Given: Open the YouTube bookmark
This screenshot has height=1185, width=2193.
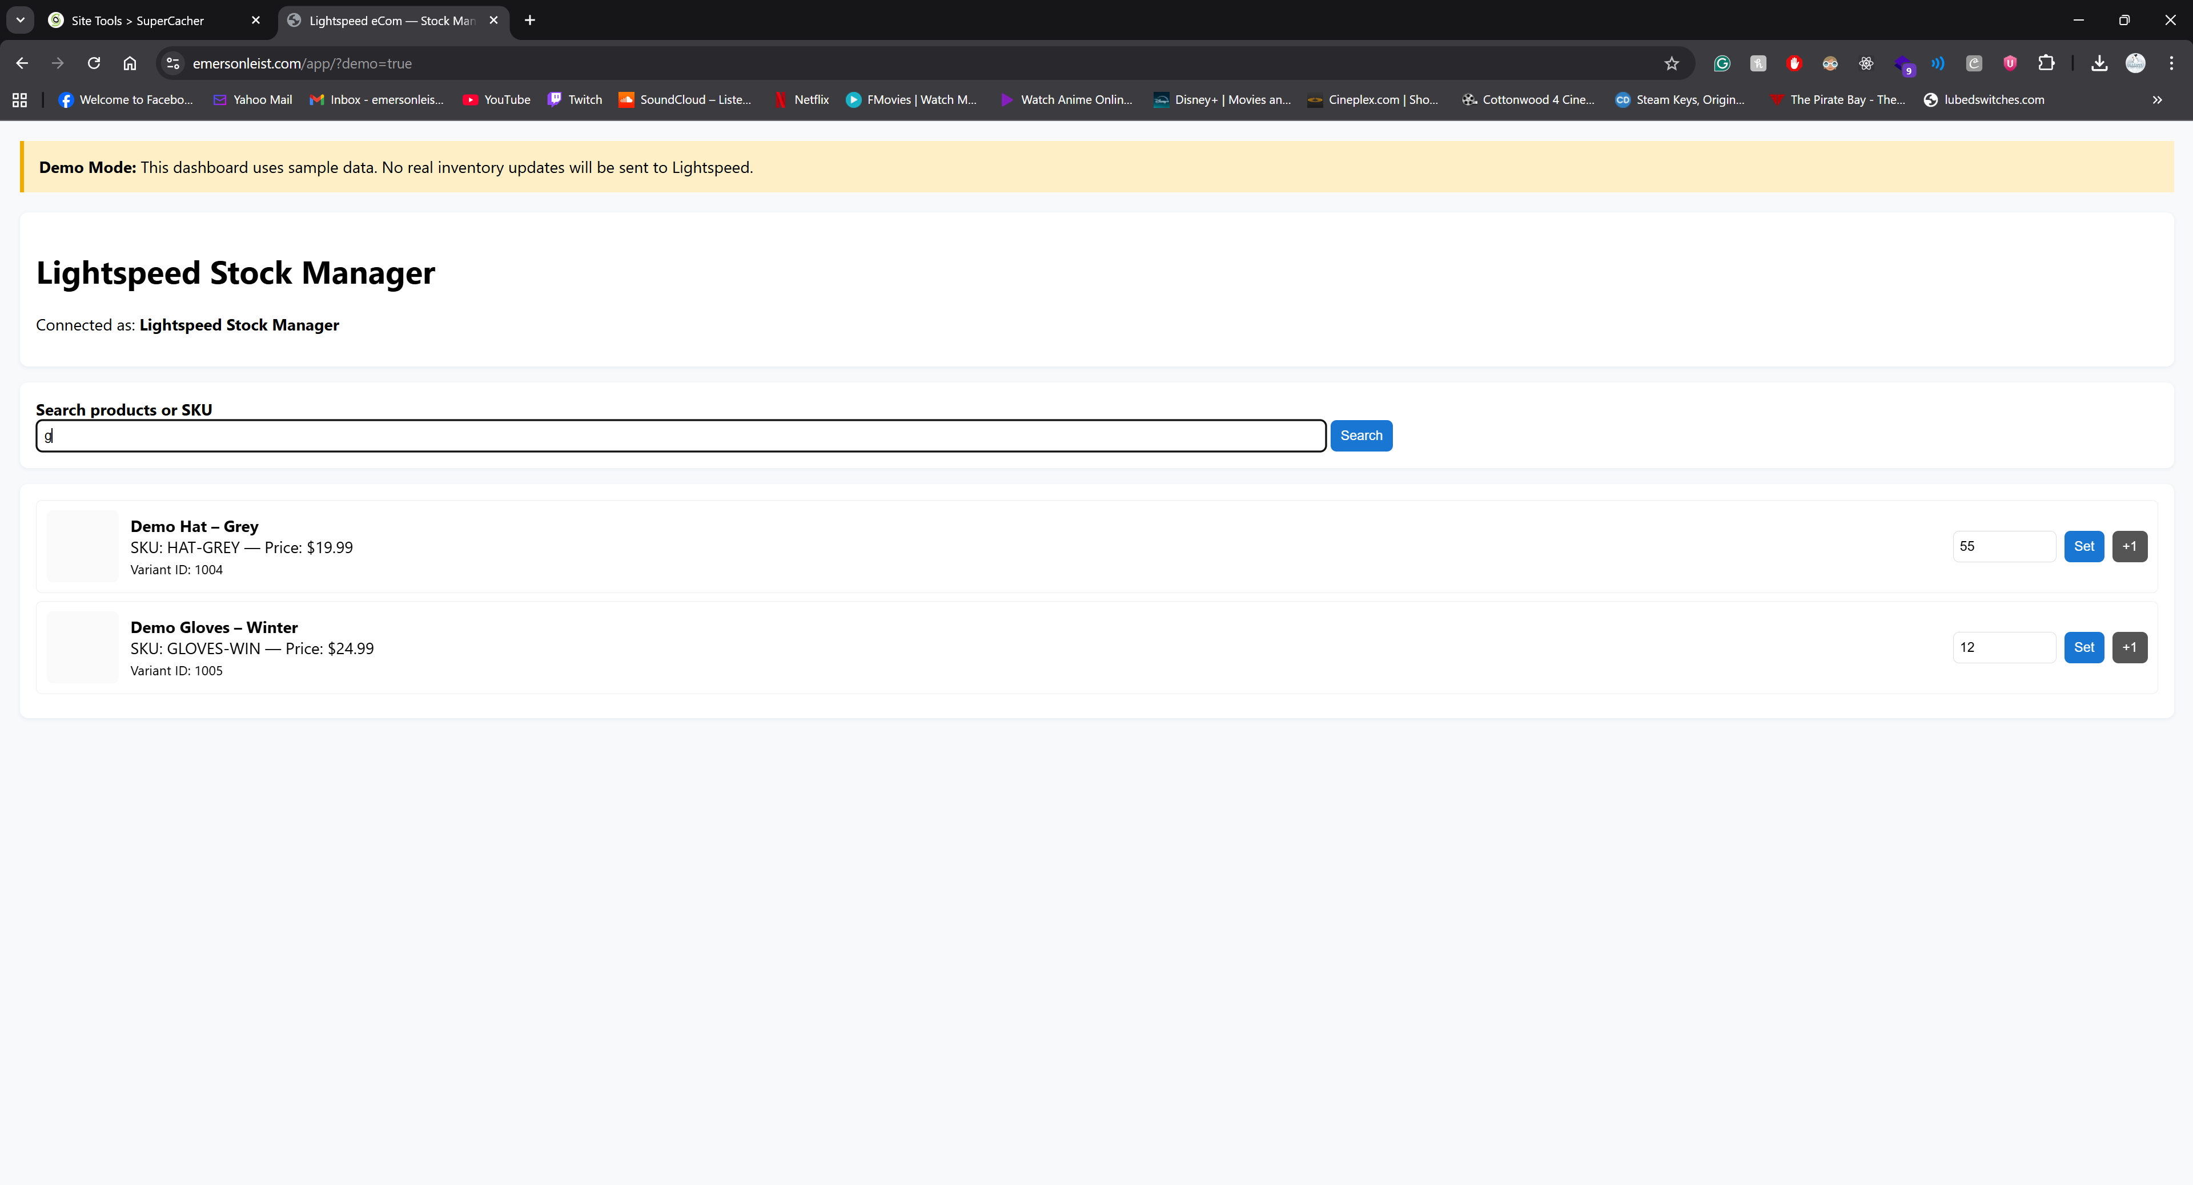Looking at the screenshot, I should pyautogui.click(x=496, y=99).
